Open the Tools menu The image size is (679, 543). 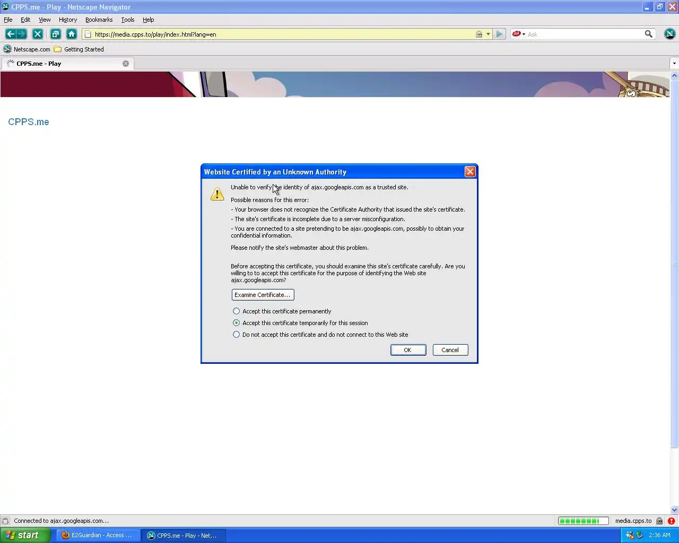128,20
